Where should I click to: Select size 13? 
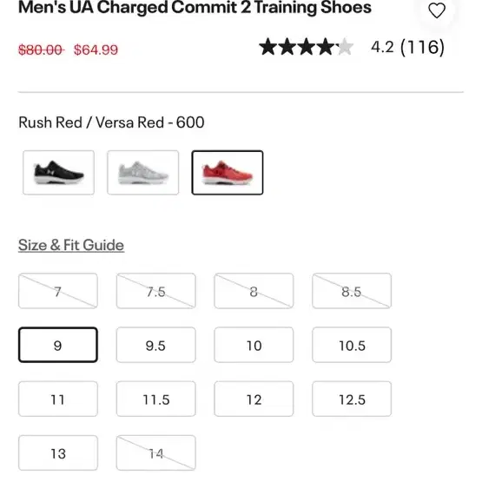coord(58,452)
